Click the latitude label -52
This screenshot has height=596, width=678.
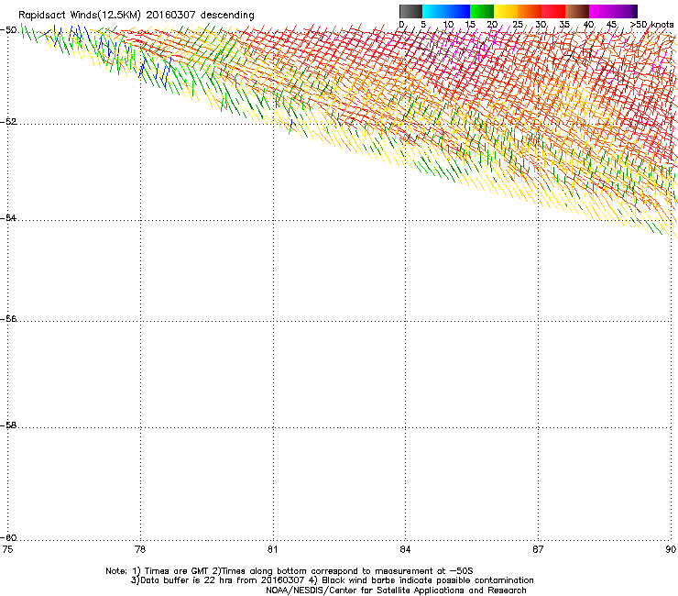tap(8, 122)
